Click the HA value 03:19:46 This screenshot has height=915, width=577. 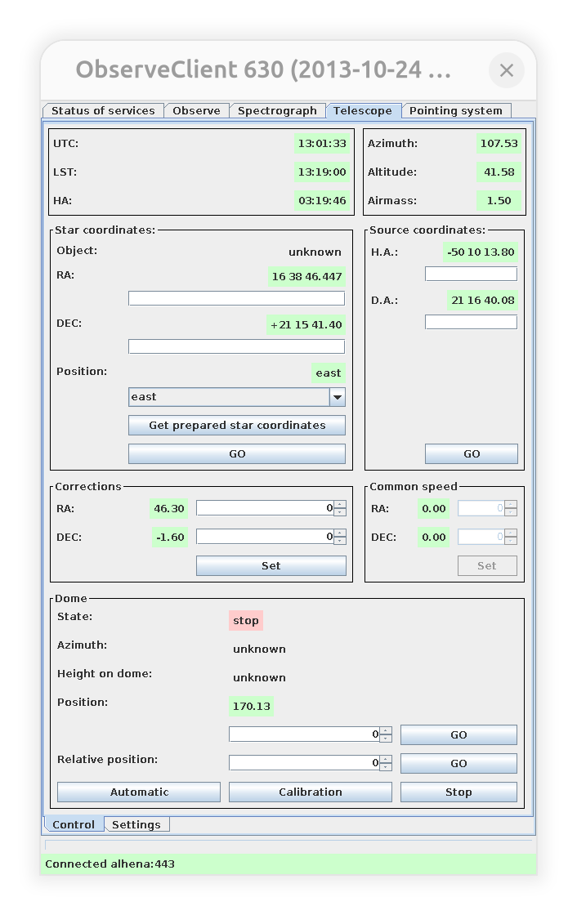pos(322,201)
